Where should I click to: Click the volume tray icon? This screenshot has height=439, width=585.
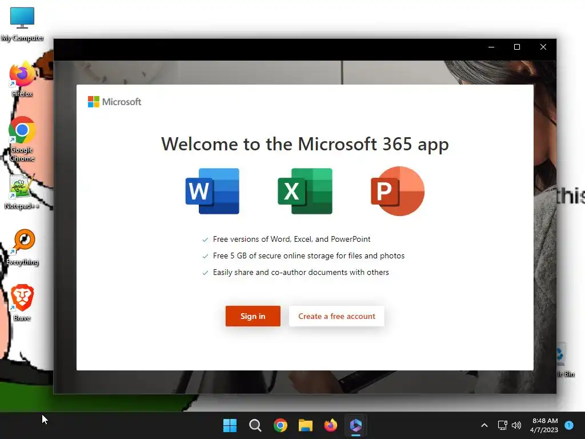coord(516,425)
